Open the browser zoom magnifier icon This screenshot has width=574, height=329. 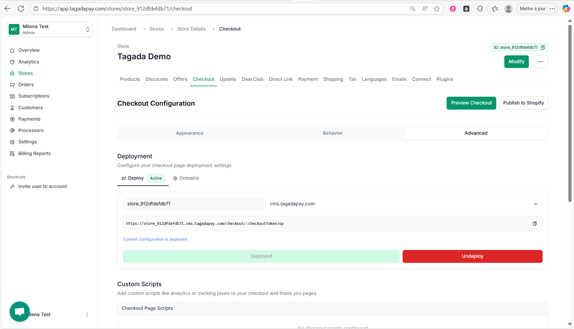click(x=412, y=9)
